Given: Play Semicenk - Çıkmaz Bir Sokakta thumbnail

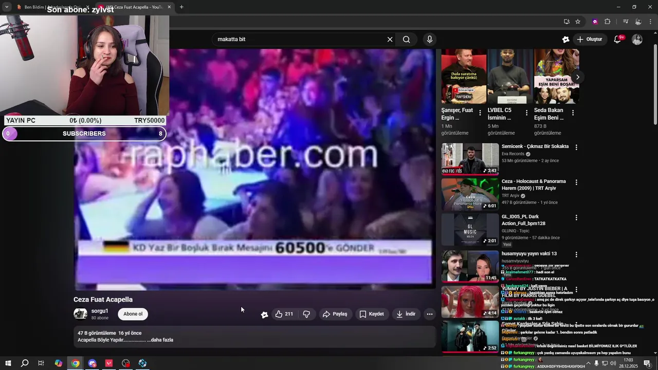Looking at the screenshot, I should pyautogui.click(x=470, y=159).
